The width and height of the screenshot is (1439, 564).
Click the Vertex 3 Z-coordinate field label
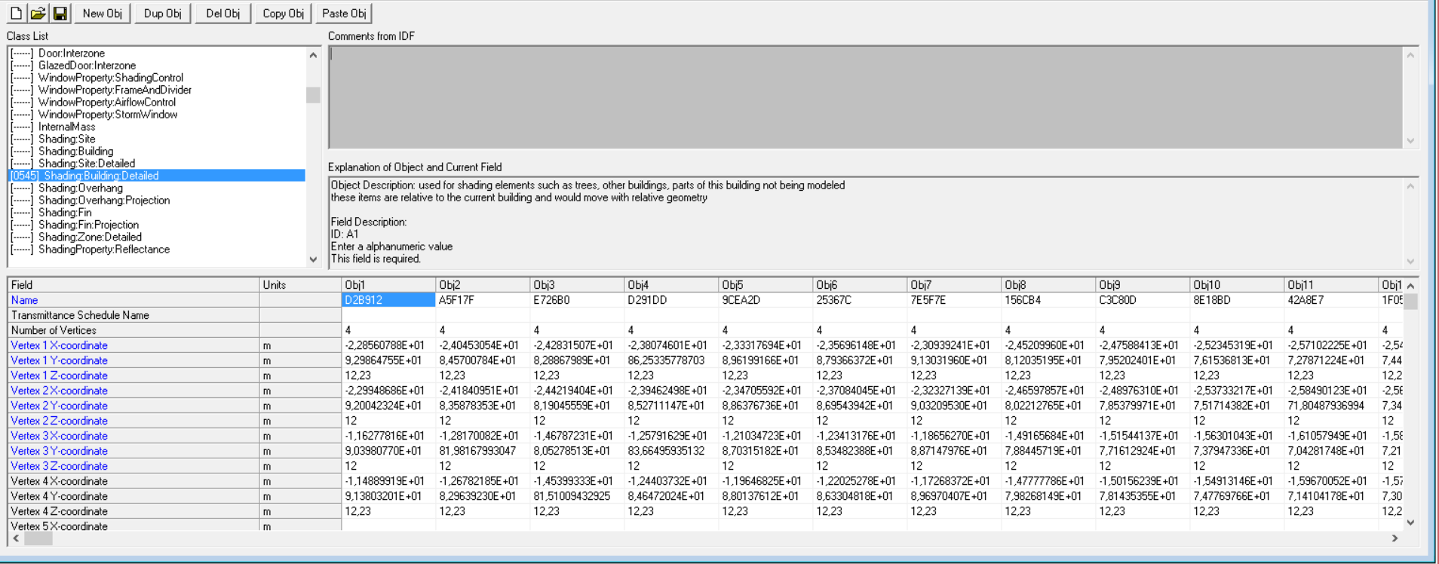click(59, 466)
